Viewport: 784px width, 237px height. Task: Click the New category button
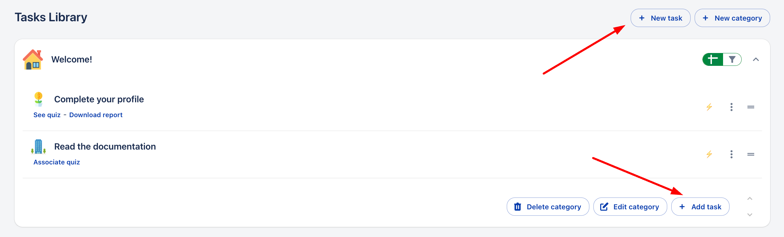pos(732,18)
